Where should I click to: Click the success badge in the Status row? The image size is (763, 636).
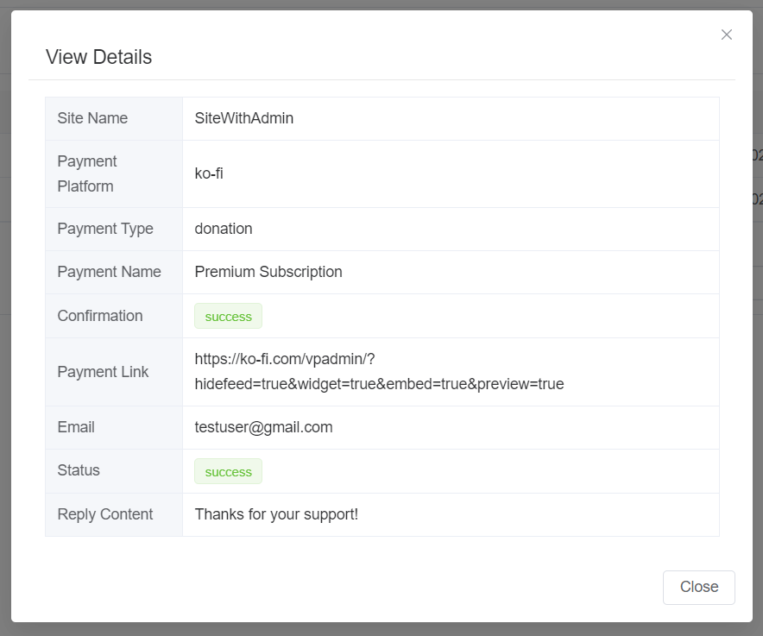point(228,471)
